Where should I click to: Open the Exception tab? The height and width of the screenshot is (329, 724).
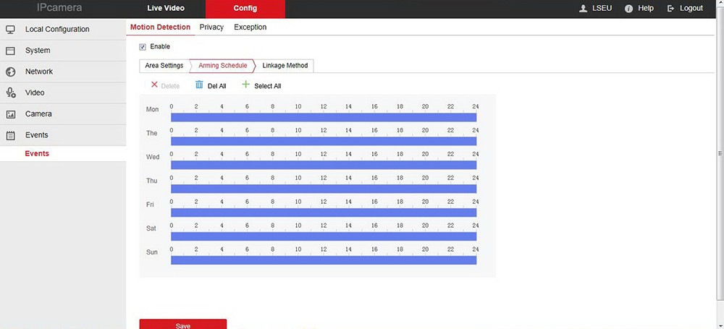250,27
